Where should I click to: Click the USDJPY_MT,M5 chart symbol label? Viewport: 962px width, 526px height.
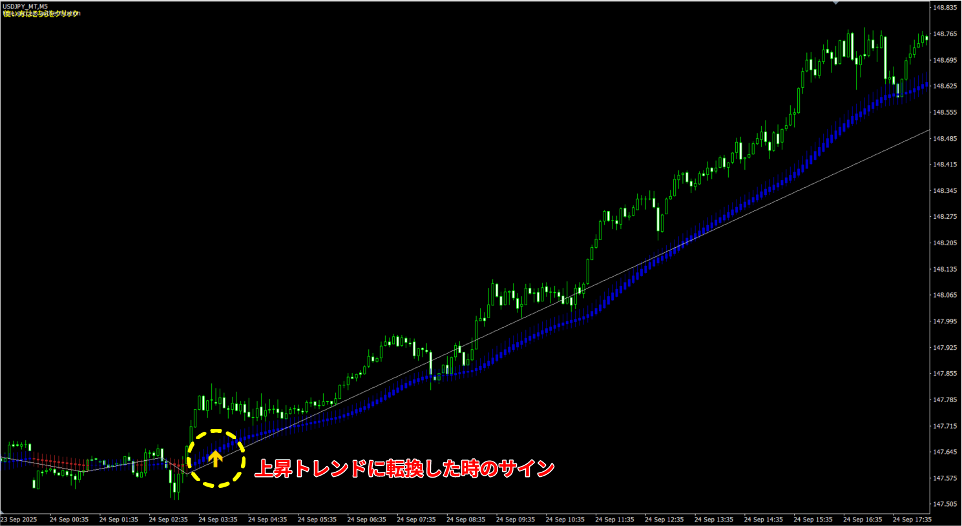click(x=25, y=6)
